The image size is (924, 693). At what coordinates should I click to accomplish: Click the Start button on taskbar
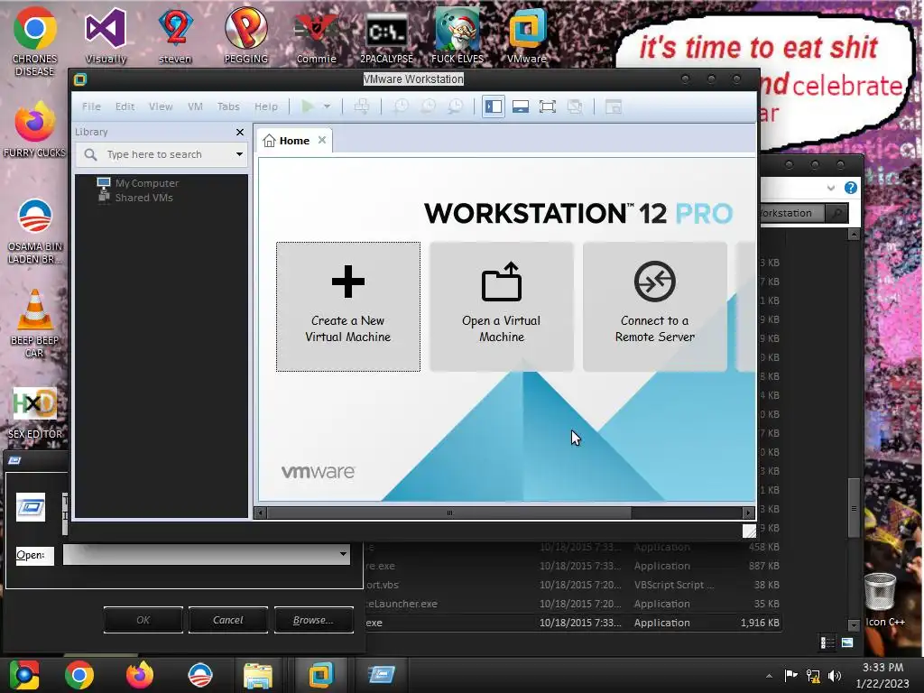pyautogui.click(x=23, y=675)
